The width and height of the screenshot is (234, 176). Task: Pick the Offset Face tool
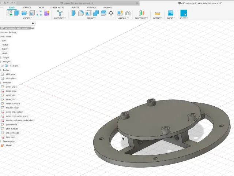click(x=103, y=13)
